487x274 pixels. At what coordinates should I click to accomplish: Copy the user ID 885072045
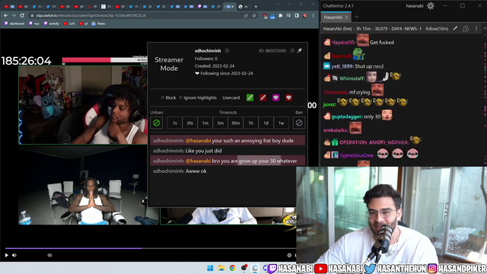[292, 51]
